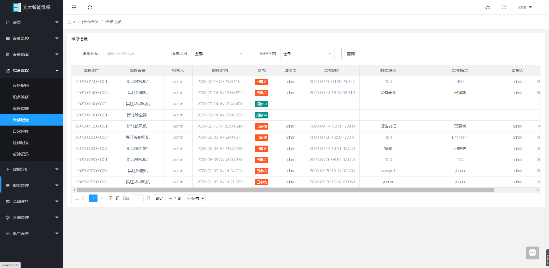Click the layers icon beside 基础资料
This screenshot has width=549, height=268.
[8, 201]
